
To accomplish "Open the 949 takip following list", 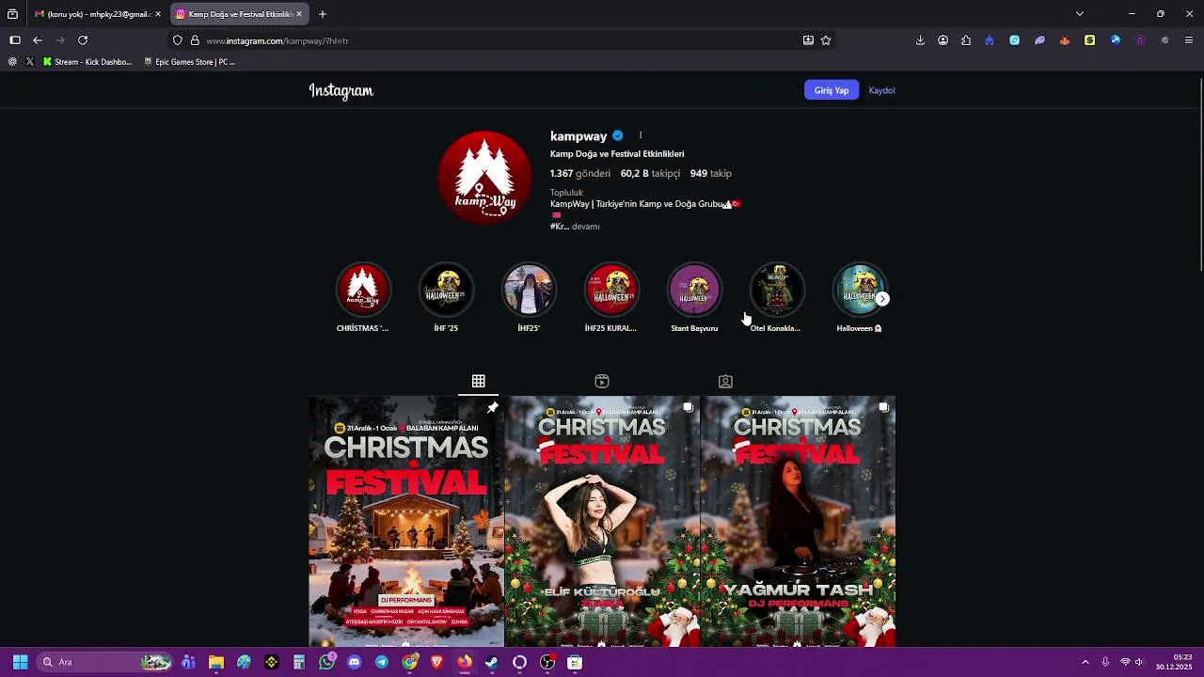I will [x=710, y=173].
